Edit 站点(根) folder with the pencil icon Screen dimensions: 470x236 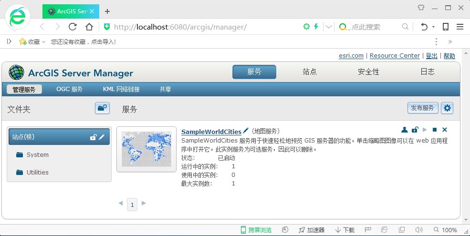pyautogui.click(x=102, y=137)
